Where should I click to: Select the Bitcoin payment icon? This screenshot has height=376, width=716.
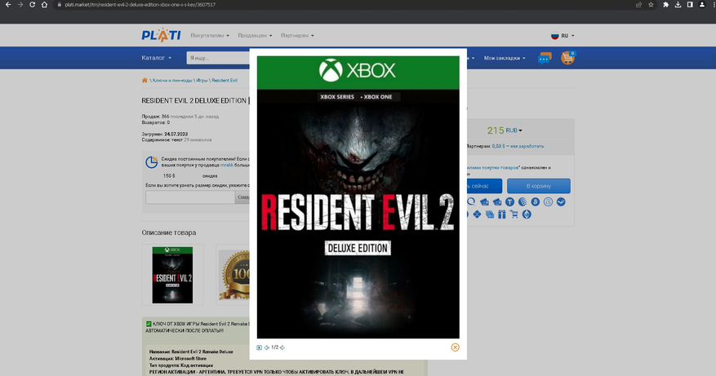click(x=536, y=201)
